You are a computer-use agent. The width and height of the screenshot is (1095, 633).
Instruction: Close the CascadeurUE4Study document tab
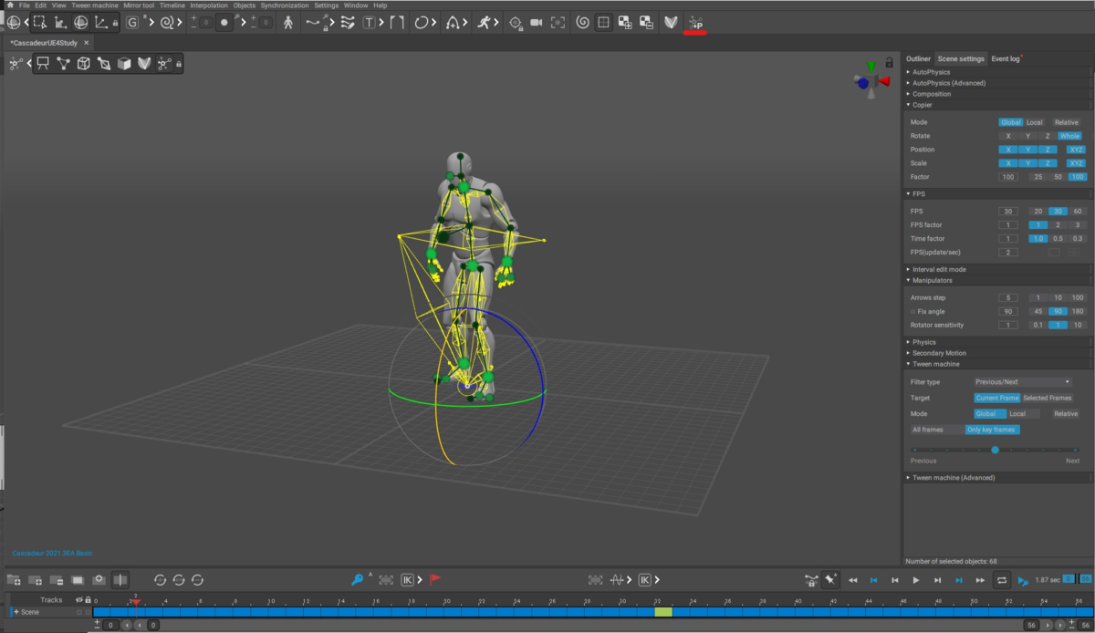(87, 42)
